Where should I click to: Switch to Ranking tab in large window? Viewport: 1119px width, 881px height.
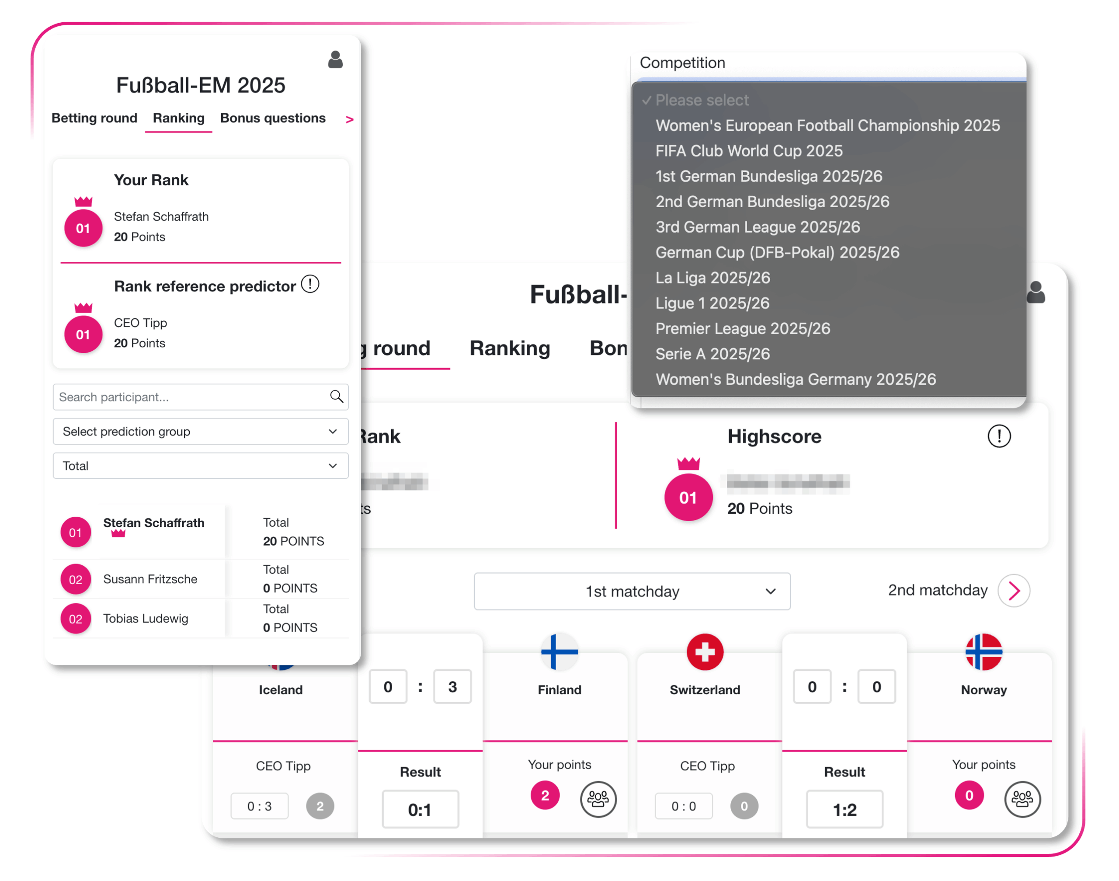pos(510,348)
